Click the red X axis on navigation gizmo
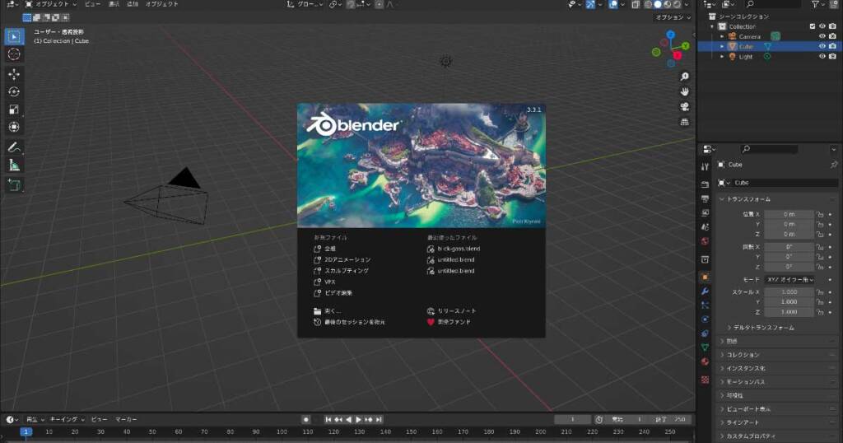843x443 pixels. tap(678, 55)
